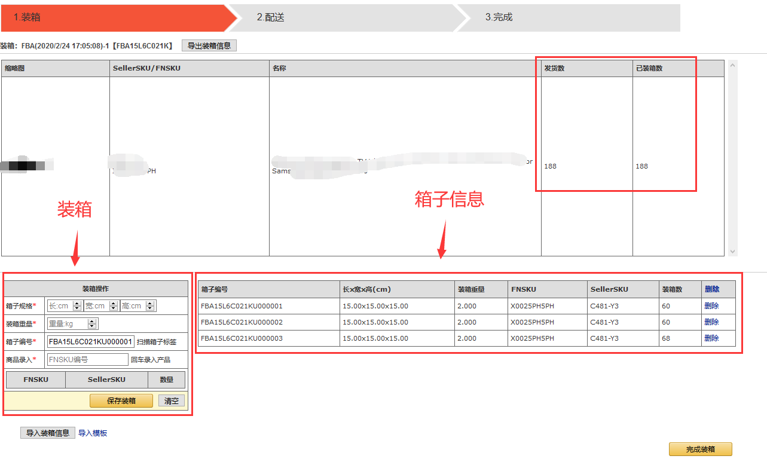This screenshot has width=767, height=465.
Task: Delete box FBA15L6C021KU000002 row
Action: pos(711,322)
